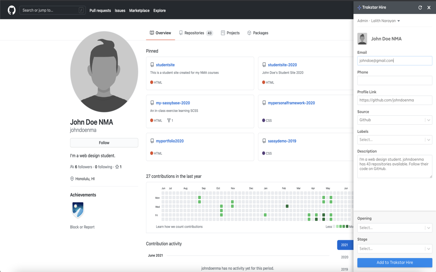Click the sassydemo-2019 repository icon
This screenshot has width=436, height=272.
pos(264,141)
